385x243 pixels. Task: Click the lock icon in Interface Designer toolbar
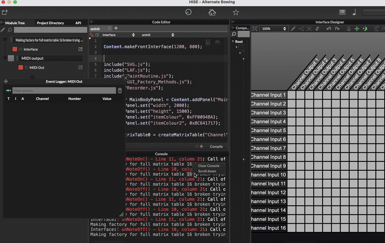[x=349, y=29]
